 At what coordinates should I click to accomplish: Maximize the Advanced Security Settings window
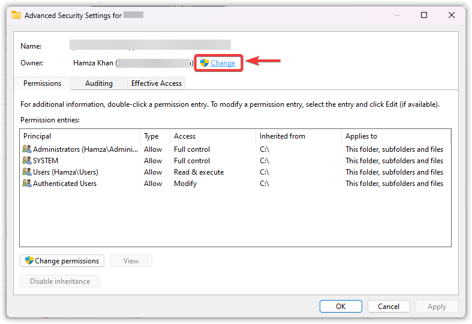(424, 15)
